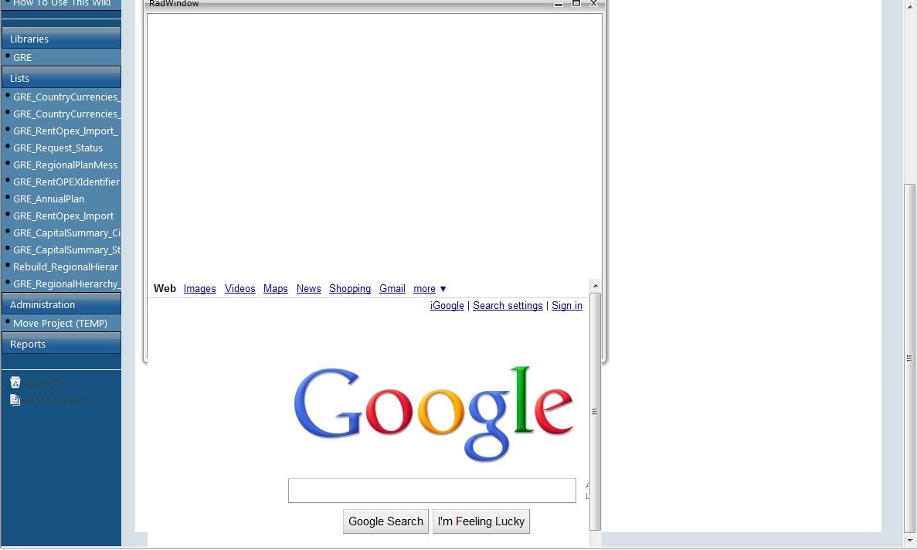Click the Google logo image
The width and height of the screenshot is (917, 550).
(433, 414)
